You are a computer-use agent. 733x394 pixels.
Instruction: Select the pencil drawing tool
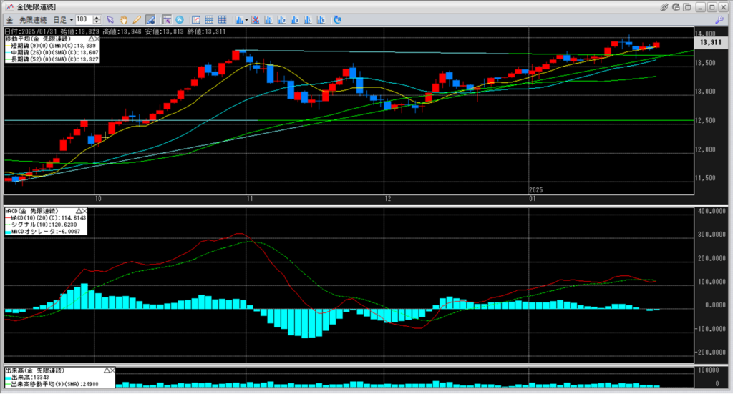click(137, 19)
